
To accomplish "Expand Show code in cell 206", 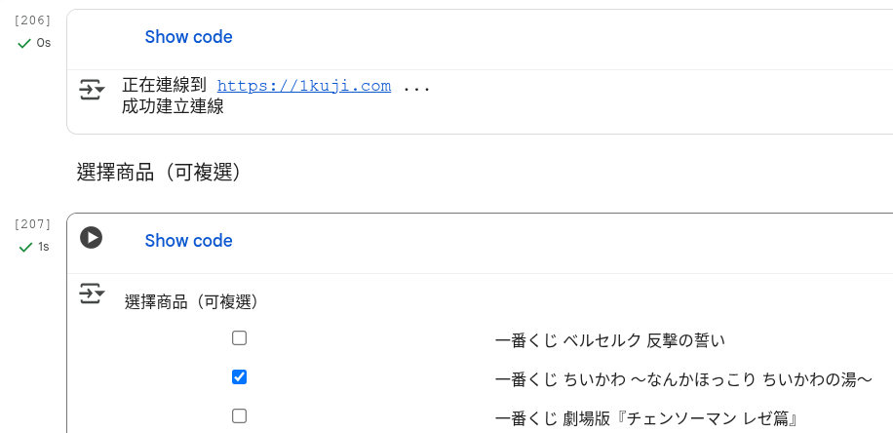I will click(188, 37).
